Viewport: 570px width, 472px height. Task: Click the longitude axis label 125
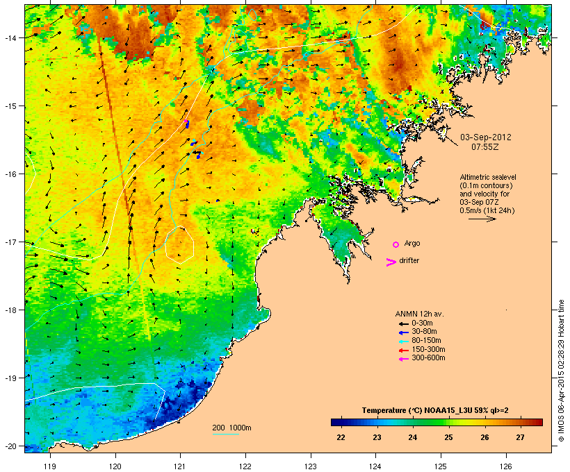[x=441, y=466]
